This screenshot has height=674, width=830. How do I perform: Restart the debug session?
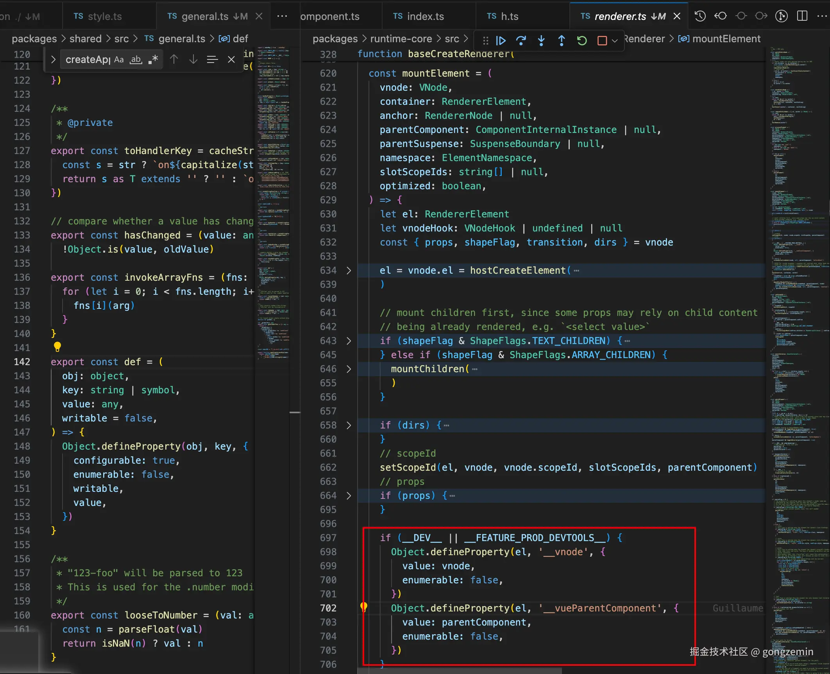582,41
